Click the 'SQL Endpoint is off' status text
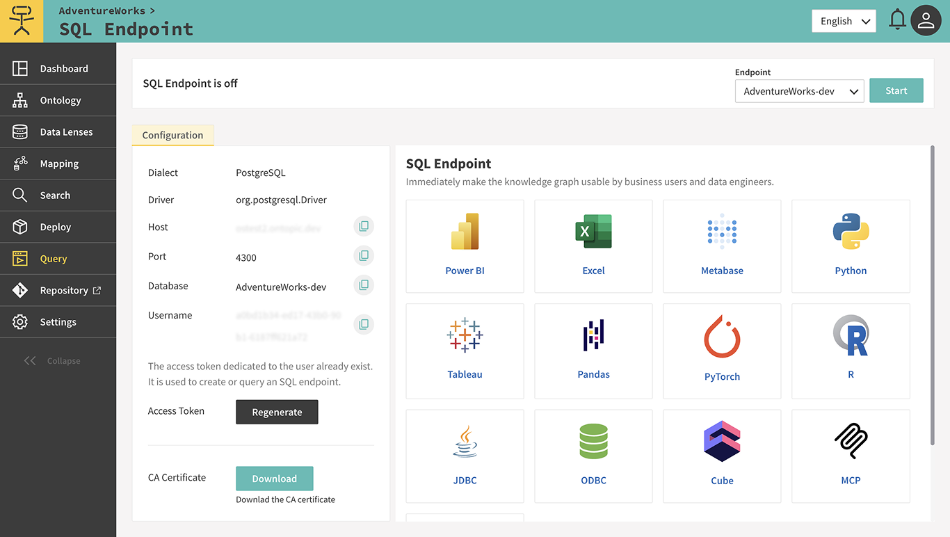Image resolution: width=950 pixels, height=537 pixels. click(190, 83)
